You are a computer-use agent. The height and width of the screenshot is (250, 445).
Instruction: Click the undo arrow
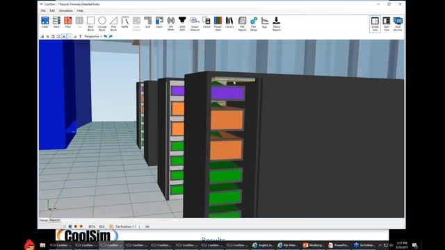[x=106, y=36]
